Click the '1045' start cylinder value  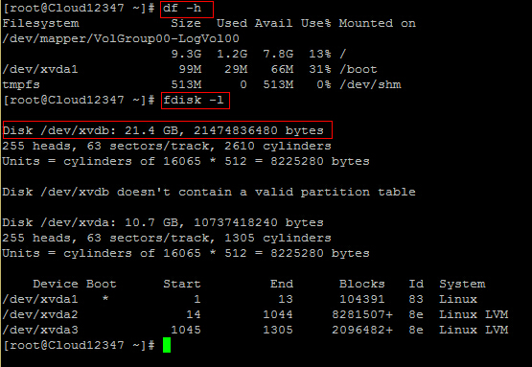pos(186,330)
